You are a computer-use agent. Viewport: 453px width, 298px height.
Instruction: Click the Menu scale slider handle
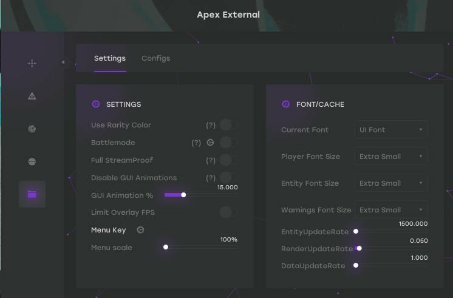pos(166,247)
